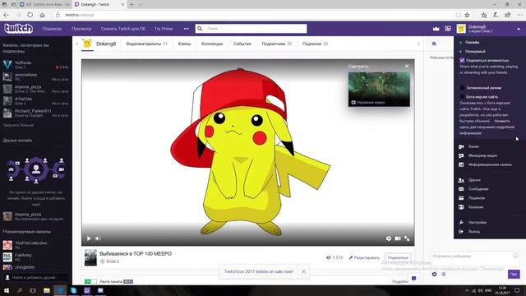Screen dimensions: 526x296
Task: Open the Windows Start button
Action: pyautogui.click(x=7, y=290)
